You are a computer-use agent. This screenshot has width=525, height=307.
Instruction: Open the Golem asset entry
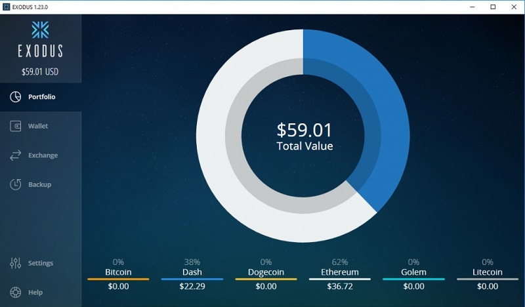(413, 272)
